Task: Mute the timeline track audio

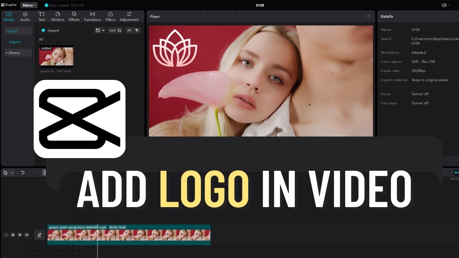Action: pyautogui.click(x=27, y=235)
